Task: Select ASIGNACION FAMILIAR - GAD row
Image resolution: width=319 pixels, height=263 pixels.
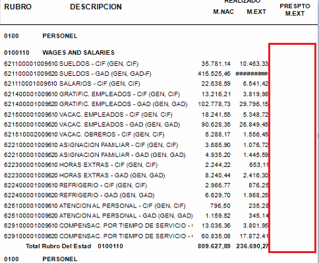Action: tap(136, 155)
